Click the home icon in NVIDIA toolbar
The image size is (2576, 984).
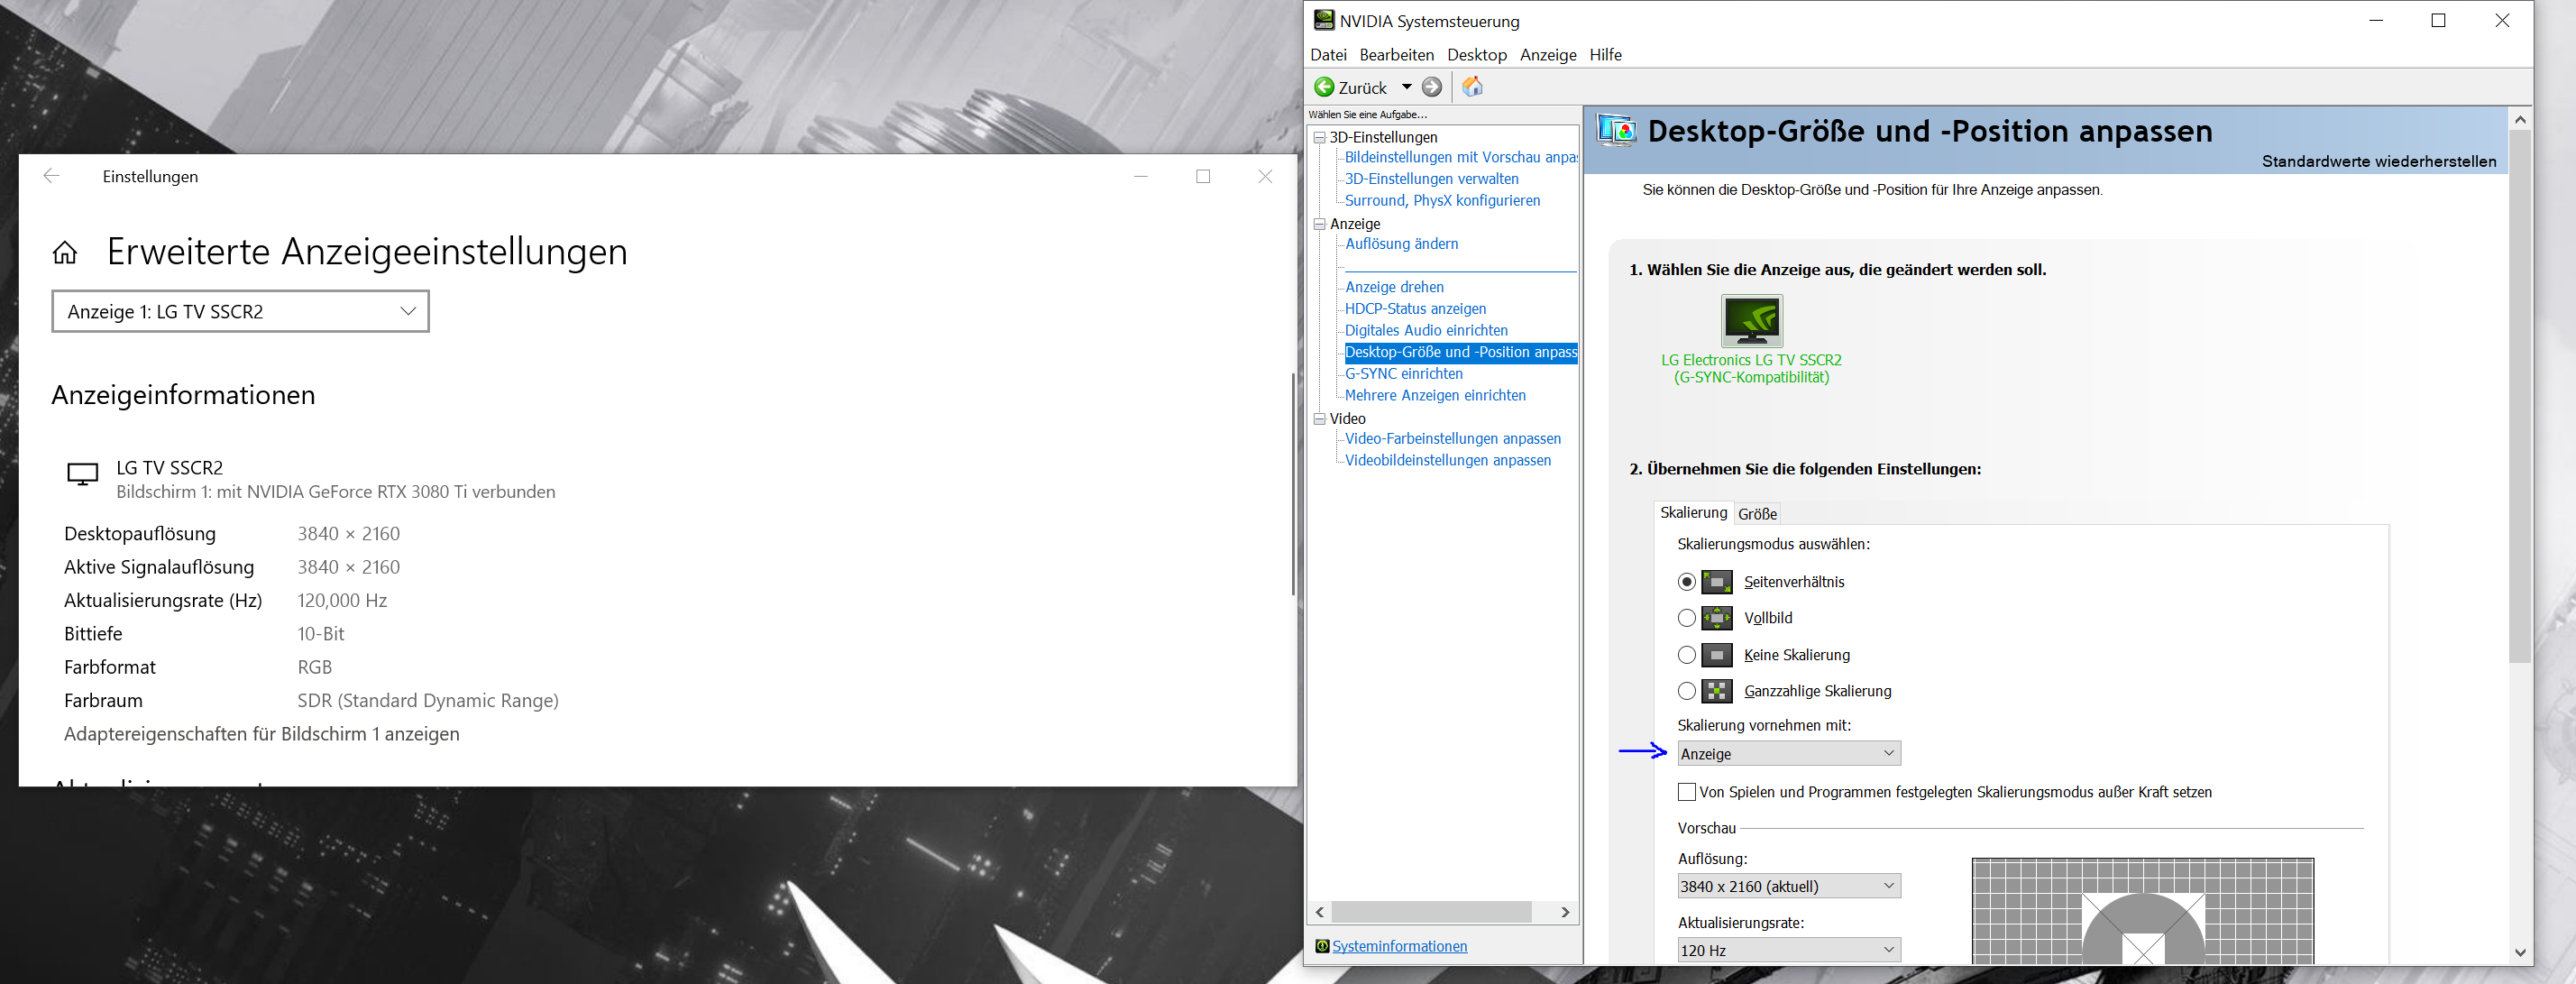[x=1472, y=87]
